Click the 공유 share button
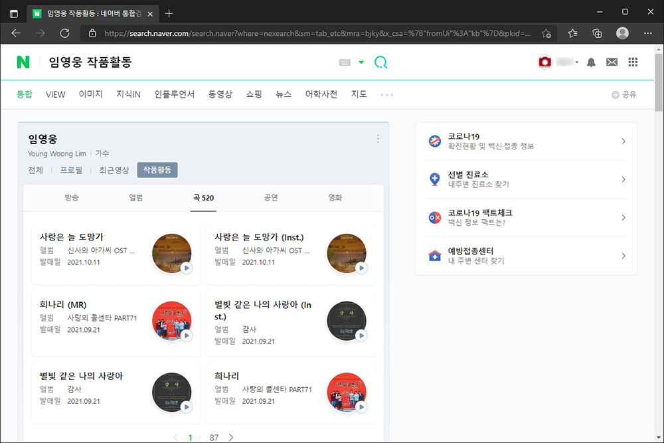Screen dimensions: 664x443 point(624,95)
